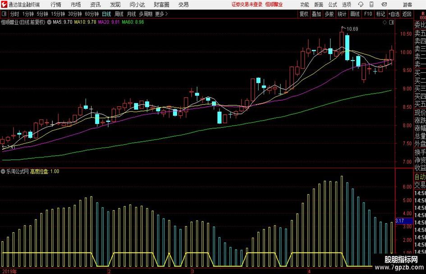Select the 日线 daily timeframe
The width and height of the screenshot is (426, 274).
coord(106,14)
